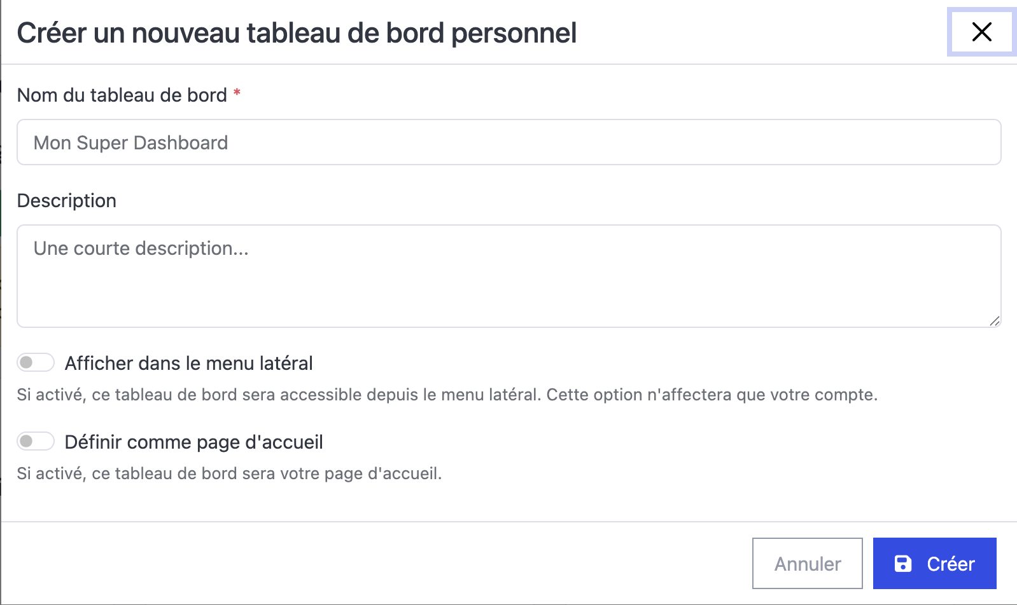Click the 'Mon Super Dashboard' placeholder text

coord(130,143)
